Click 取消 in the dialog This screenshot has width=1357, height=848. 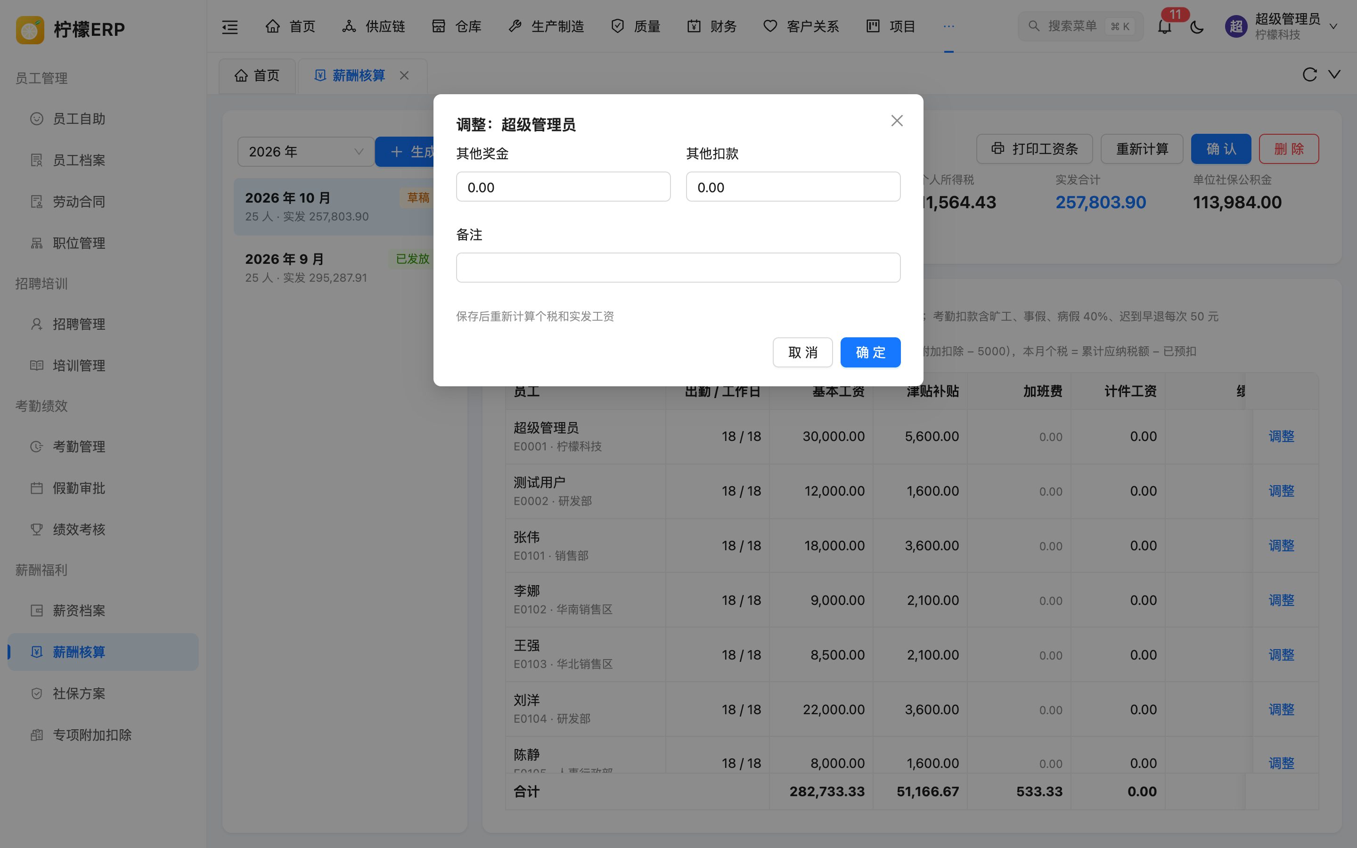tap(802, 352)
